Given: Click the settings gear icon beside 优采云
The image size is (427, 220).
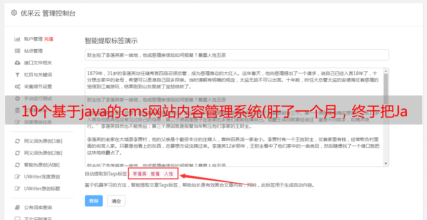Looking at the screenshot, I should tap(14, 13).
